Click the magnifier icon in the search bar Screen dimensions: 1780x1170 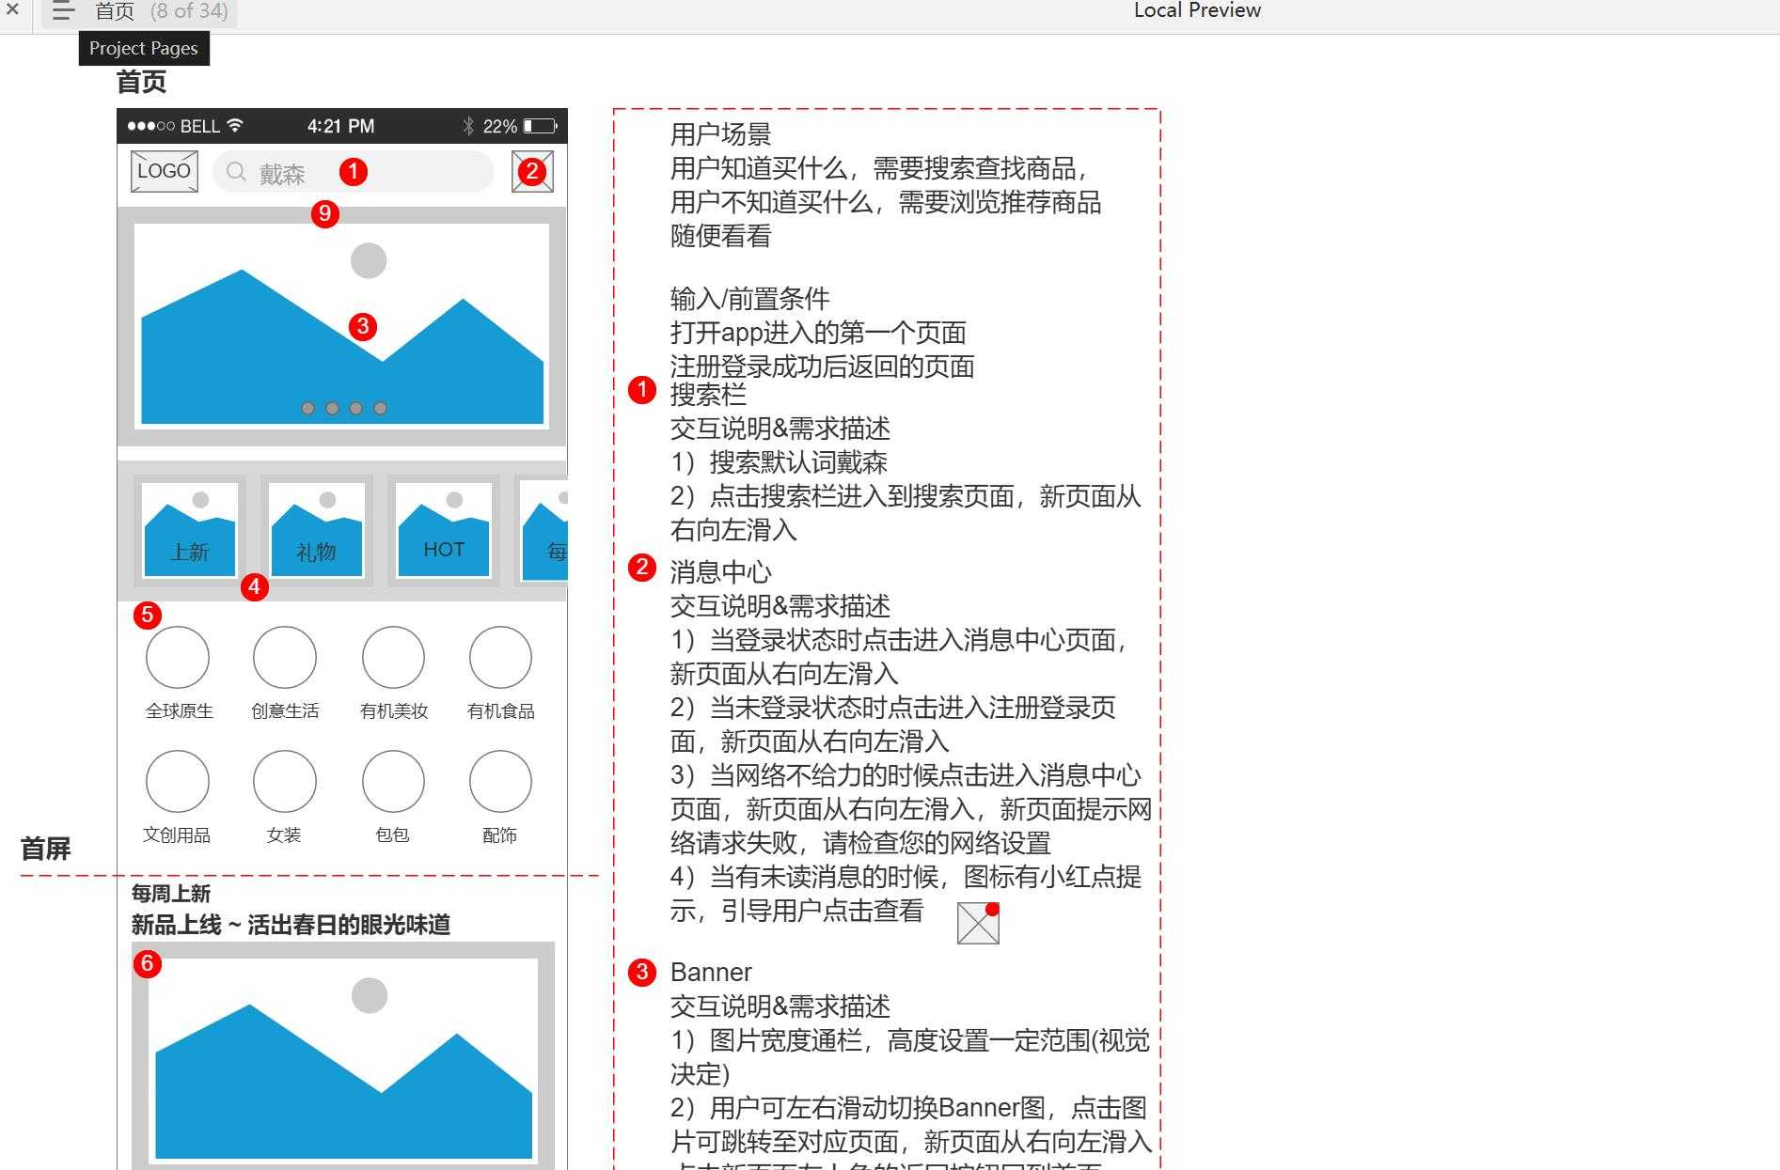(236, 172)
